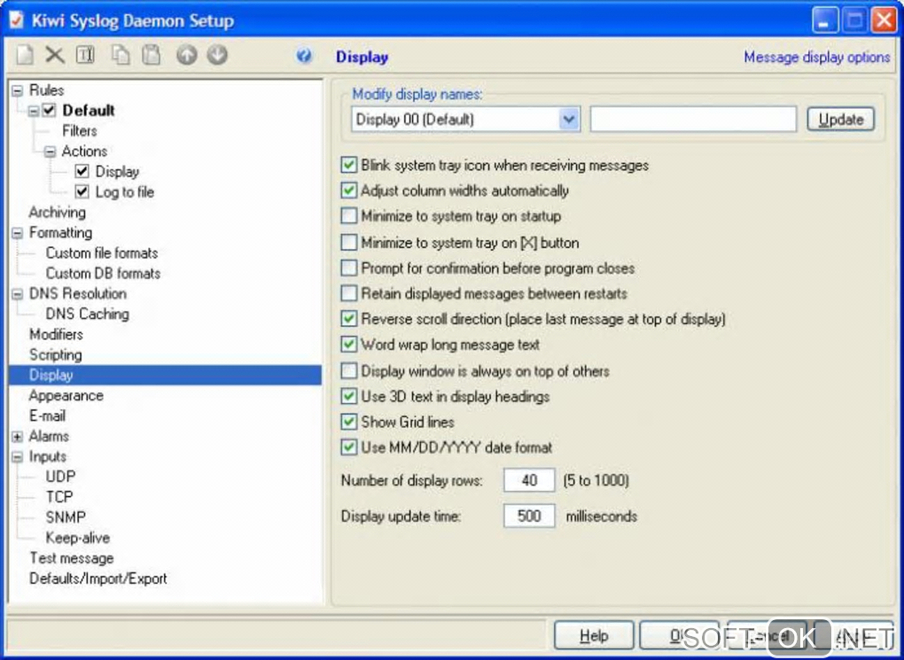
Task: Click the Number of display rows field
Action: [529, 479]
